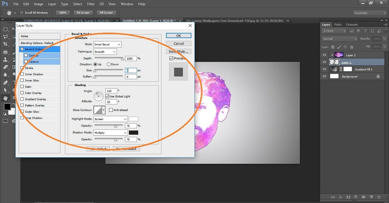Uncheck the Use Global Light option
This screenshot has width=389, height=203.
point(107,96)
